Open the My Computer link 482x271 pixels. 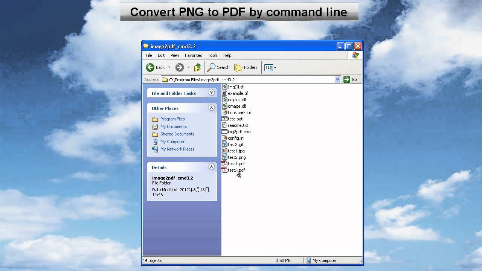[172, 142]
